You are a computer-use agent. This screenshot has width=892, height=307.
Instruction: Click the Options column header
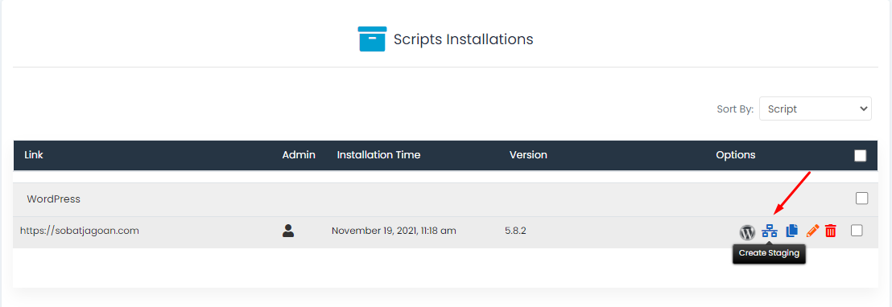[736, 155]
